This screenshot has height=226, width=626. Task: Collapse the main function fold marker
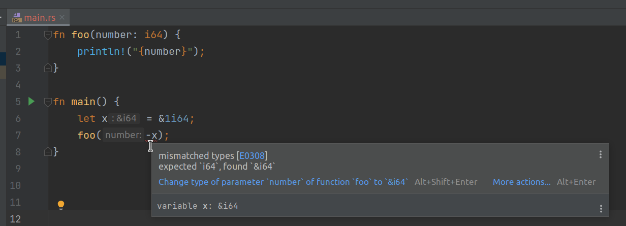(x=48, y=102)
